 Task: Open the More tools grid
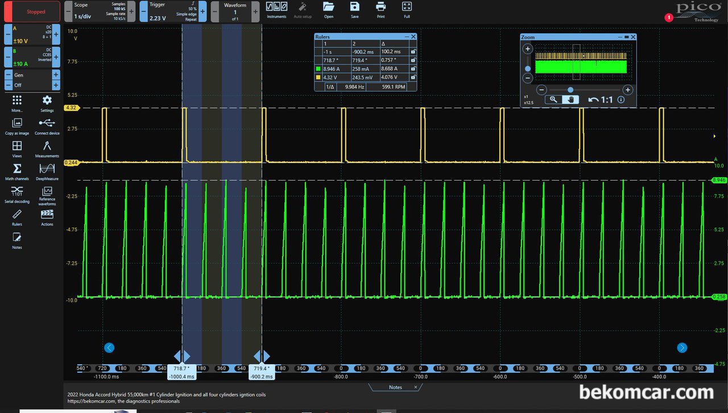(x=17, y=103)
